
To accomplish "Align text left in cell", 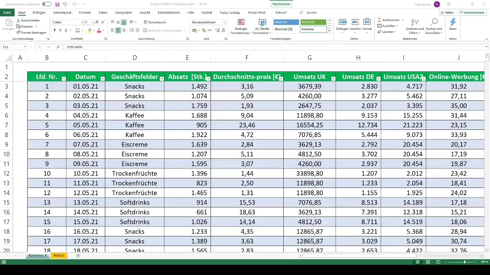I will pyautogui.click(x=113, y=30).
